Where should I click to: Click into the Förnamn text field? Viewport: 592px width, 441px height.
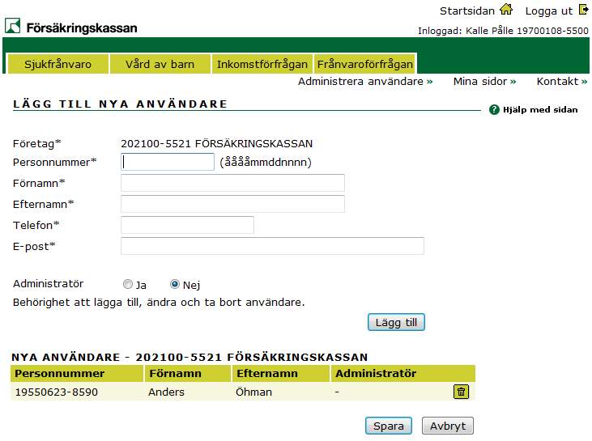click(x=232, y=183)
